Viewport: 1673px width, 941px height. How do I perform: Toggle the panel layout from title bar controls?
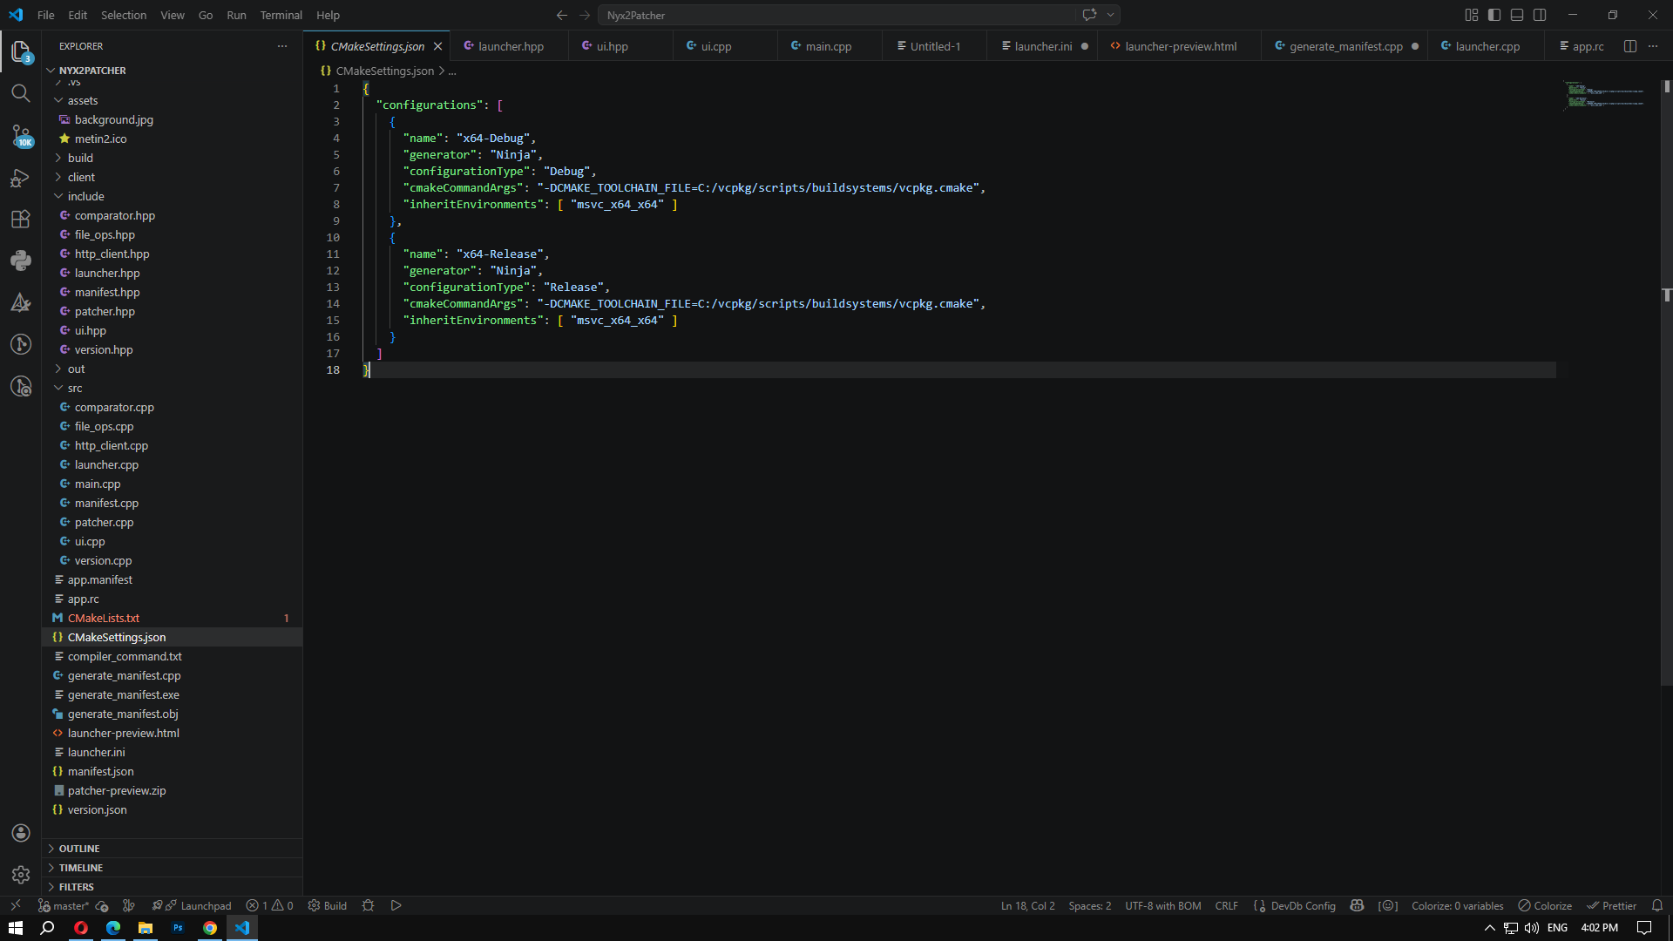coord(1517,15)
